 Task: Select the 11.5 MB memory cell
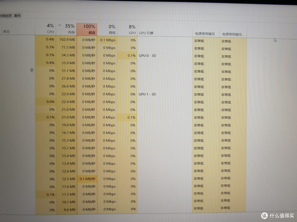point(67,194)
